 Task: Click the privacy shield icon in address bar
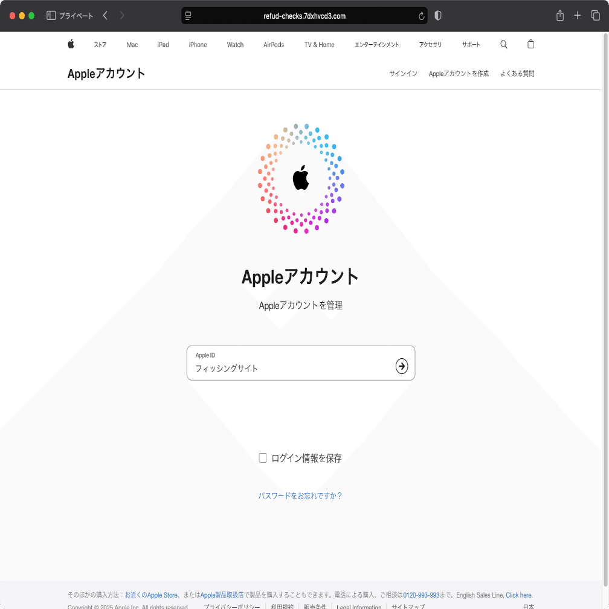pyautogui.click(x=437, y=16)
